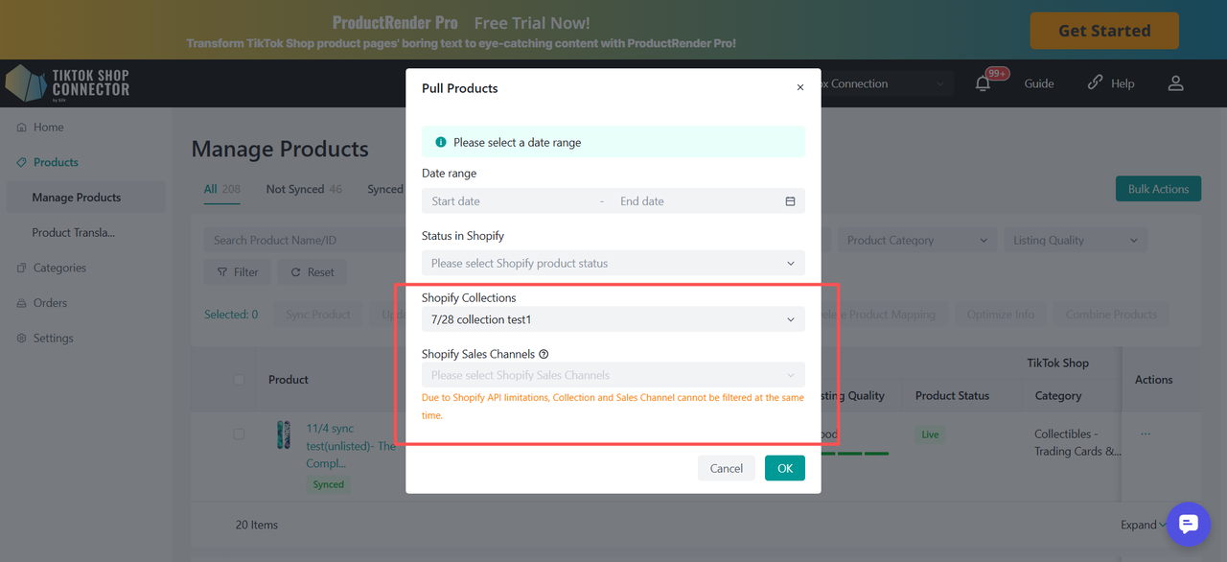Click the TikTok Shop Connector logo
1227x562 pixels.
coord(67,83)
